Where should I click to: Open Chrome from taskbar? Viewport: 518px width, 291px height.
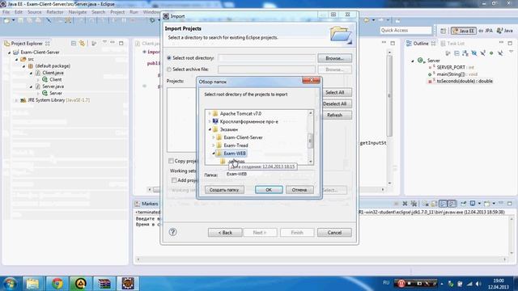pyautogui.click(x=57, y=284)
